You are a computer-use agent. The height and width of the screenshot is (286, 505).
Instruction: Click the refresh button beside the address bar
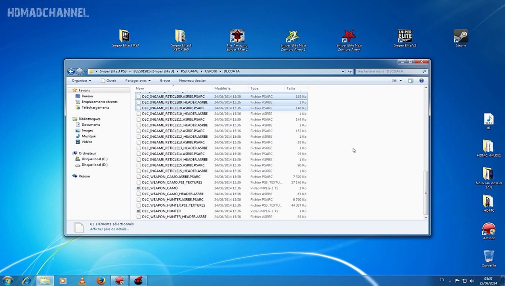coord(350,71)
